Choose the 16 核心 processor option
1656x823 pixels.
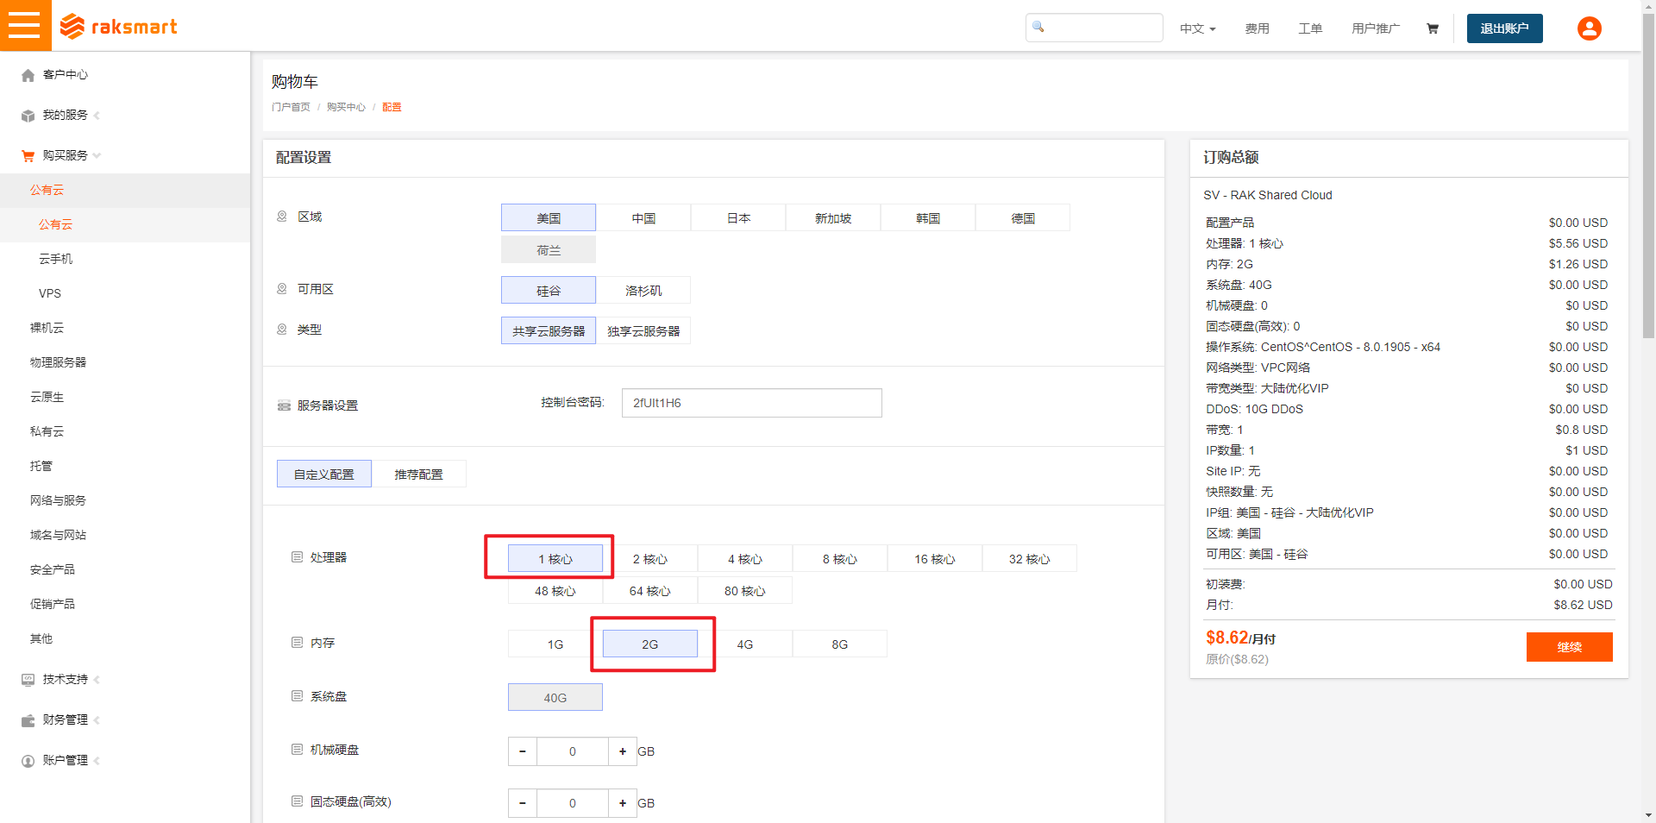[x=935, y=558]
